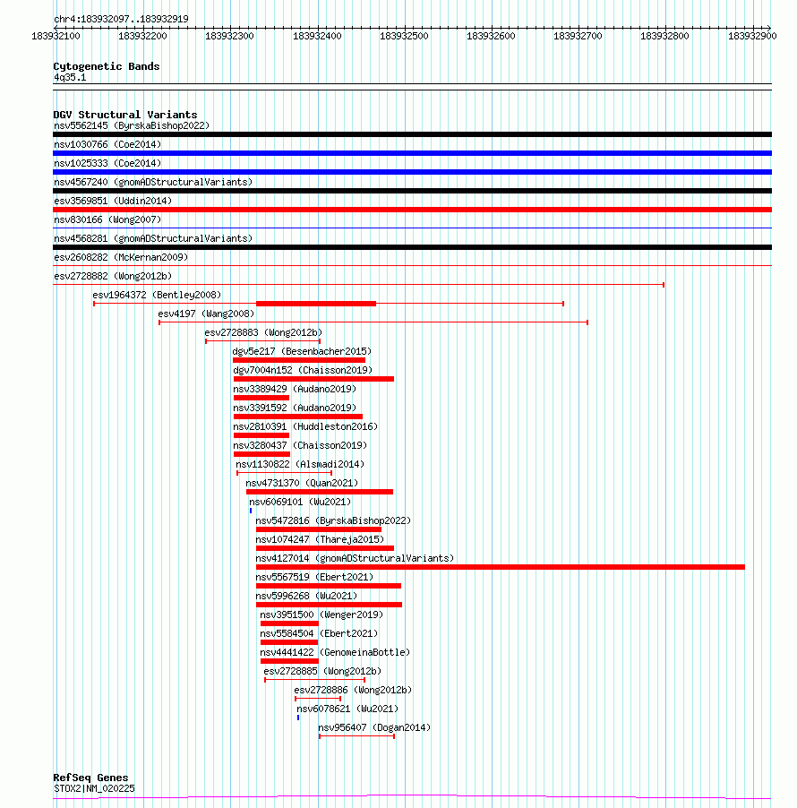Click the esv2728882 (Wong2012b) label
This screenshot has height=808, width=797.
[113, 276]
